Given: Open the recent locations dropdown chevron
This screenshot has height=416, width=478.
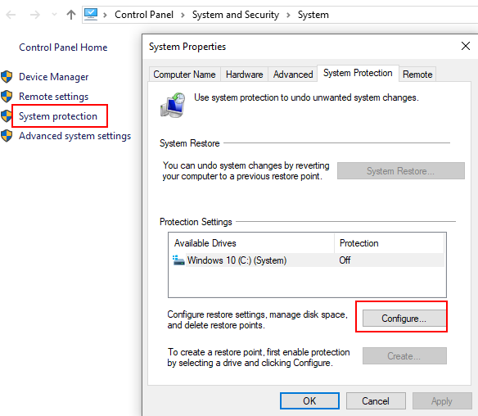Looking at the screenshot, I should pyautogui.click(x=55, y=15).
